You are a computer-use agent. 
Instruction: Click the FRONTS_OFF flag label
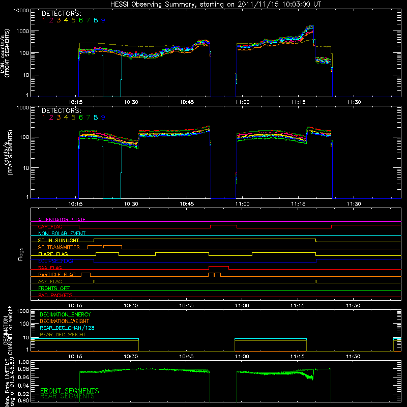coord(54,288)
